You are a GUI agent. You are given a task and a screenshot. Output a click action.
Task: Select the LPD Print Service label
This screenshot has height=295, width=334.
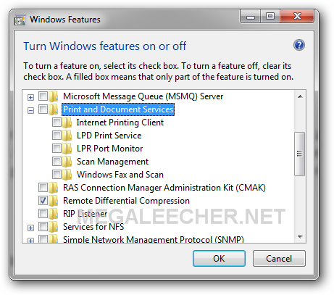pyautogui.click(x=109, y=136)
